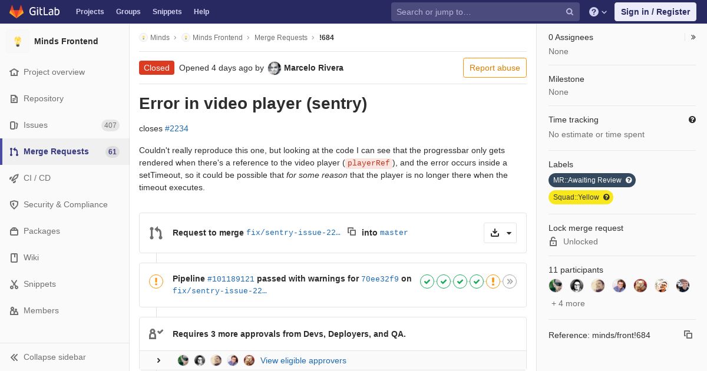Go to Project overview in the sidebar
Image resolution: width=707 pixels, height=371 pixels.
click(54, 72)
